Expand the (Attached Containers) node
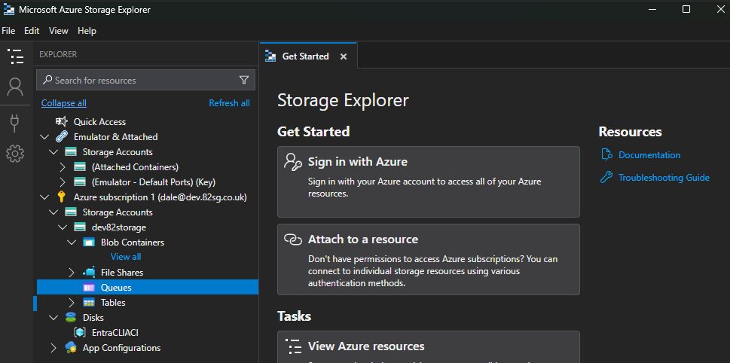The width and height of the screenshot is (730, 363). (x=63, y=167)
